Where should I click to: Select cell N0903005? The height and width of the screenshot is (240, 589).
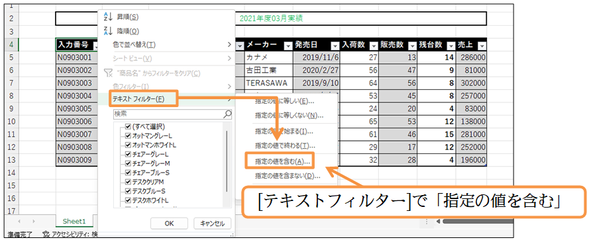coord(77,108)
